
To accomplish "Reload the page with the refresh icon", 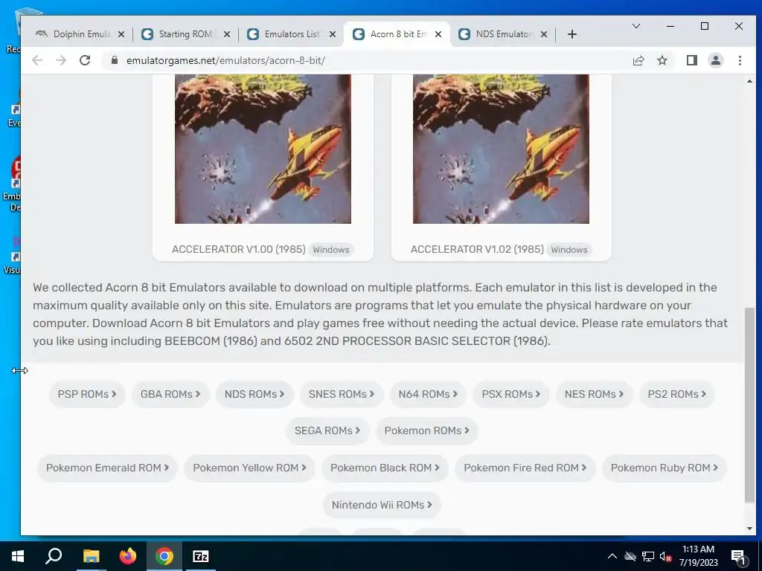I will coord(85,60).
